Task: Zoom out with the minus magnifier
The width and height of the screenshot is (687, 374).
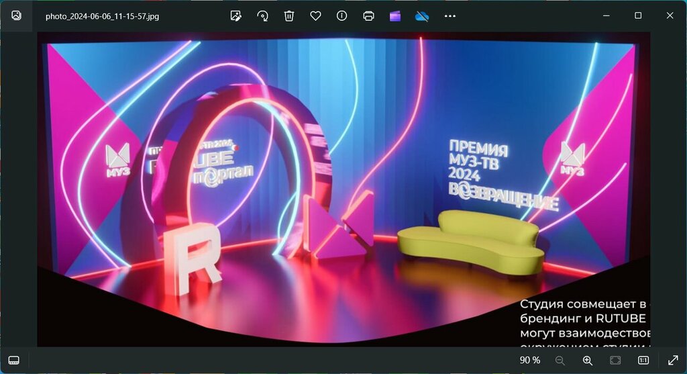Action: click(x=560, y=361)
